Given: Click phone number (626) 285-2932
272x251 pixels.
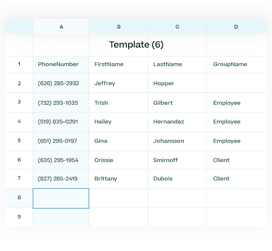Looking at the screenshot, I should click(x=58, y=83).
